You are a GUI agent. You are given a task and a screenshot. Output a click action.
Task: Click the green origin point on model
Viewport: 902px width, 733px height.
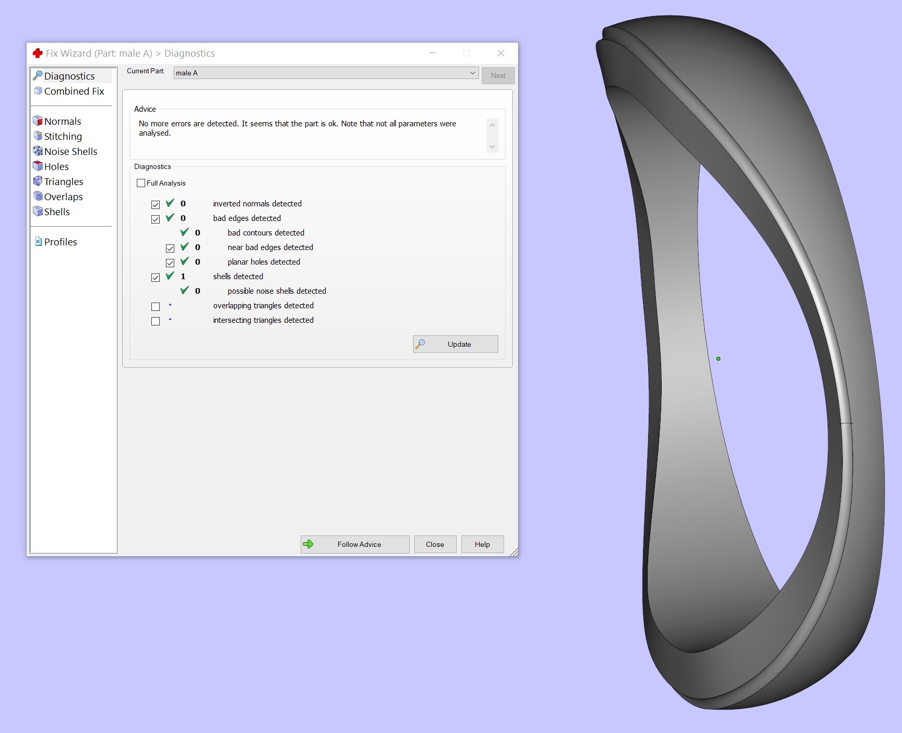(x=718, y=359)
